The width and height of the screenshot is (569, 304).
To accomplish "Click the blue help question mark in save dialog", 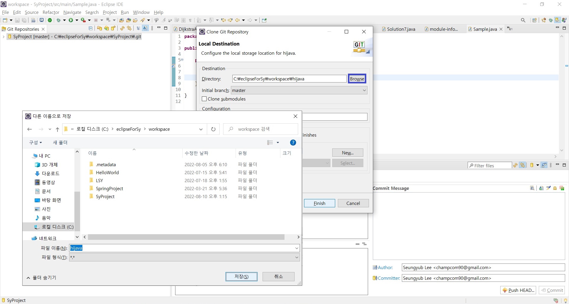I will pos(293,143).
